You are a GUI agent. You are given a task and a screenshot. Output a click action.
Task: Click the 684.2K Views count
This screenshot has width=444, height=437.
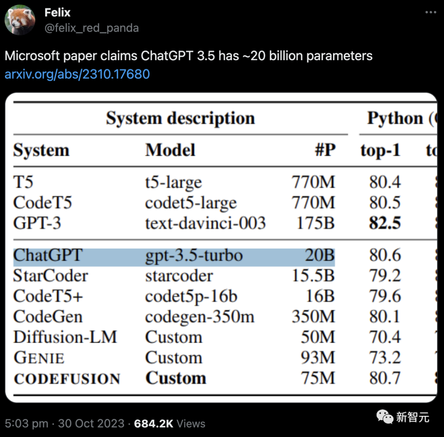(x=169, y=423)
